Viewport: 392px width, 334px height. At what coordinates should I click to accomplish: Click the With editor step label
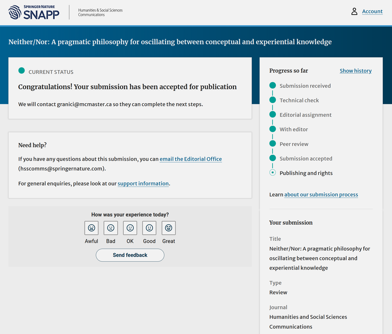point(294,129)
